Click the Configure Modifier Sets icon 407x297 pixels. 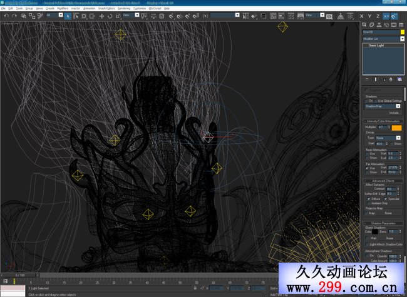pos(399,79)
